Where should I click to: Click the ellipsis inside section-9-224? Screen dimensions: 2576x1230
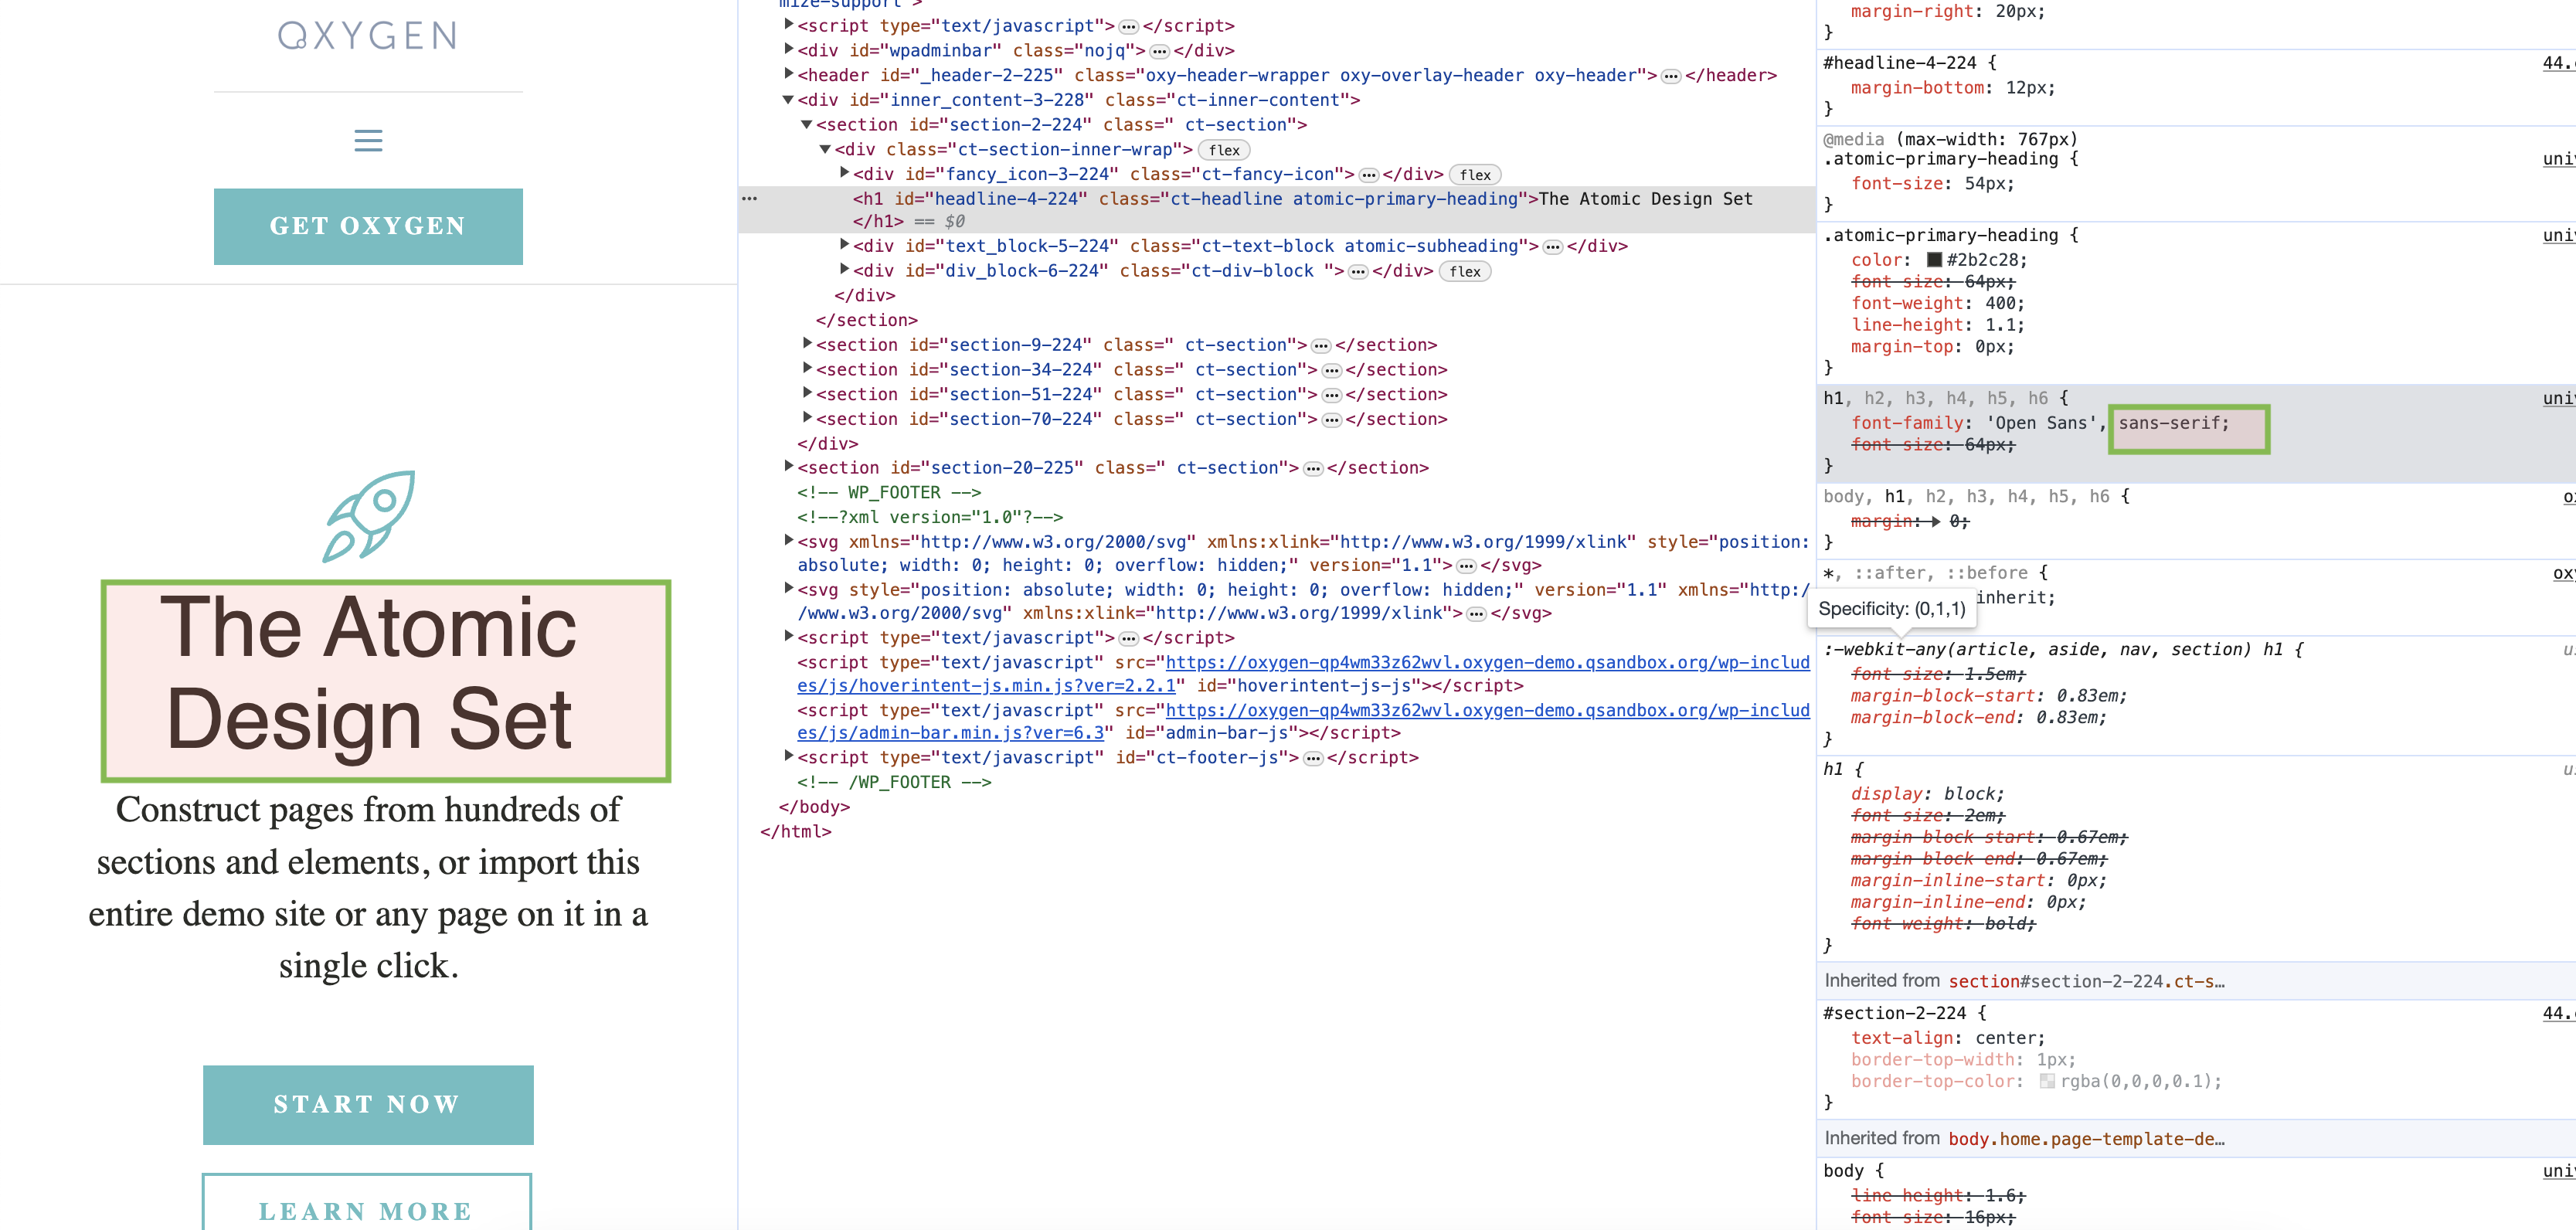click(x=1320, y=345)
